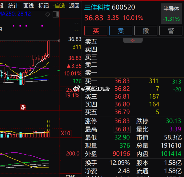Click the 内盘 value 101414
The height and width of the screenshot is (177, 184).
click(171, 153)
